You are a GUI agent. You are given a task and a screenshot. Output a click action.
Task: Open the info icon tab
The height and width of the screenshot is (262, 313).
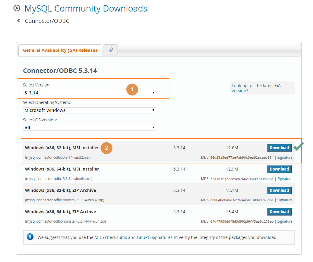click(x=110, y=50)
